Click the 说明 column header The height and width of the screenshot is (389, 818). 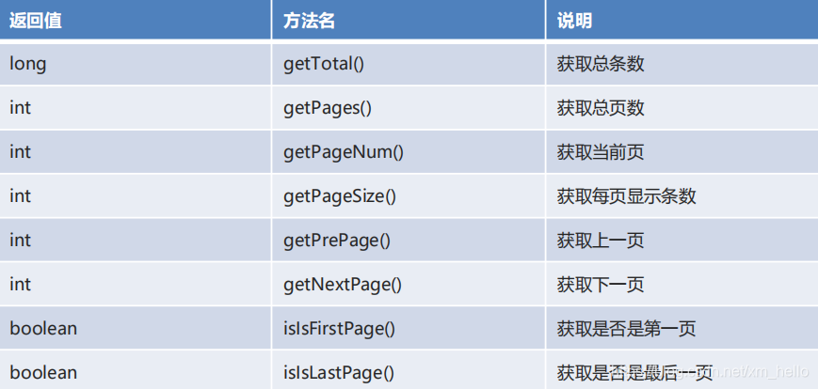[682, 20]
